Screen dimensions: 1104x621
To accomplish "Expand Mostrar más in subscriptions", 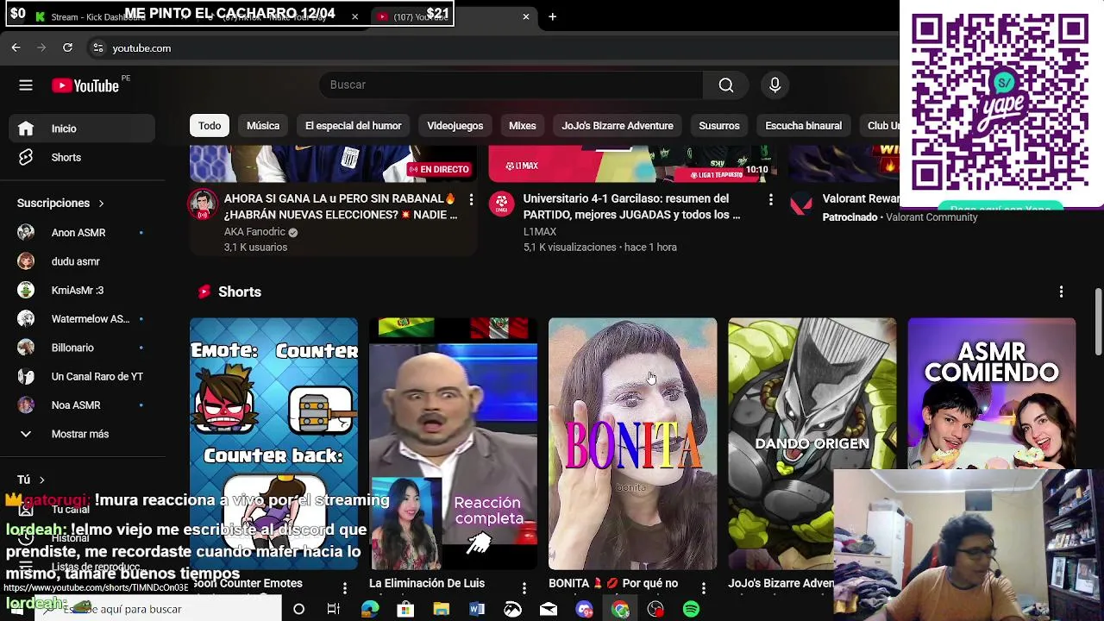I will click(x=79, y=434).
